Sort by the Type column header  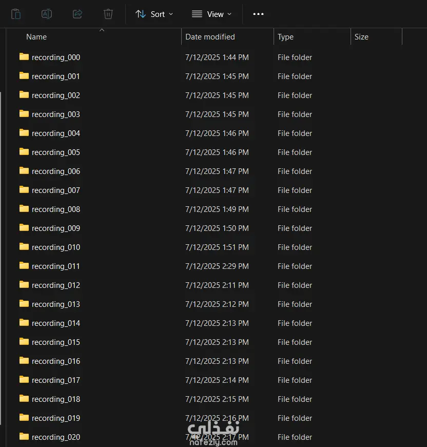click(286, 37)
